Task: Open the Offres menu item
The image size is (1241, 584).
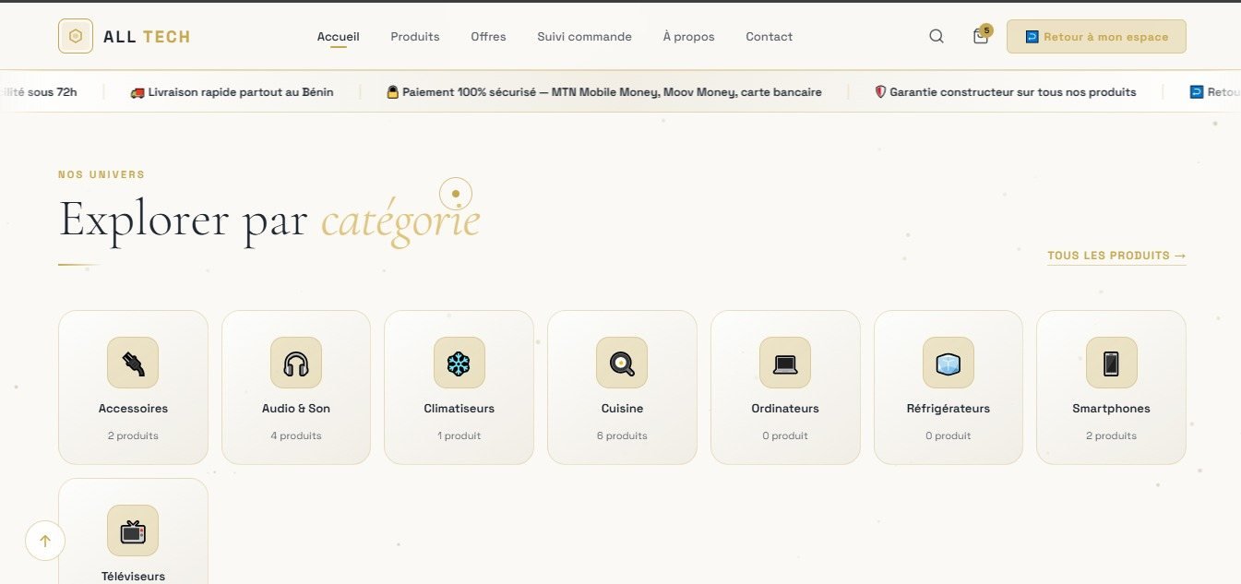Action: 488,37
